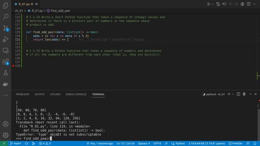The image size is (260, 146).
Task: Click 'You, 1 second ago' blame status item
Action: 100,144
